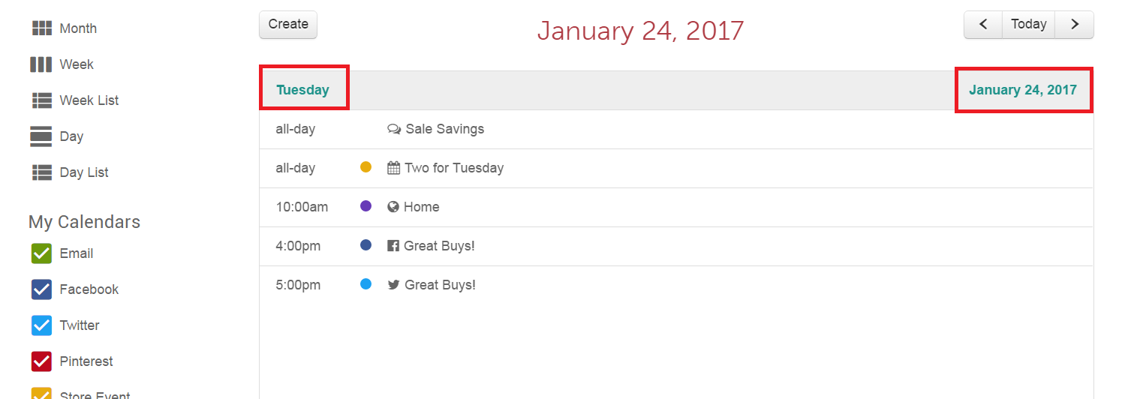
Task: Click the Twitter bird icon on Great Buys
Action: tap(393, 284)
